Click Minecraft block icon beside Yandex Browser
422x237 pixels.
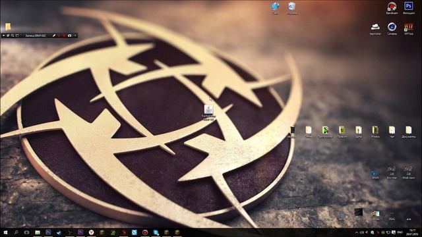point(102,232)
